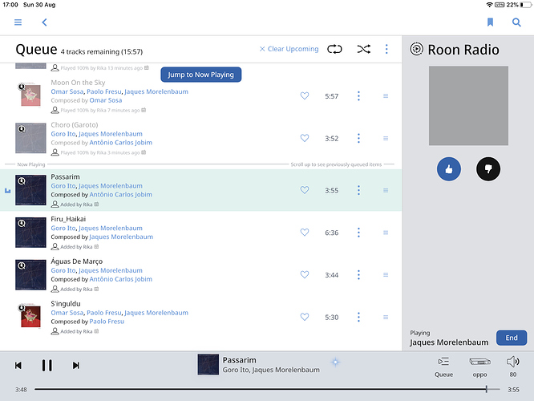Check the Wi-Fi status icon

(489, 5)
